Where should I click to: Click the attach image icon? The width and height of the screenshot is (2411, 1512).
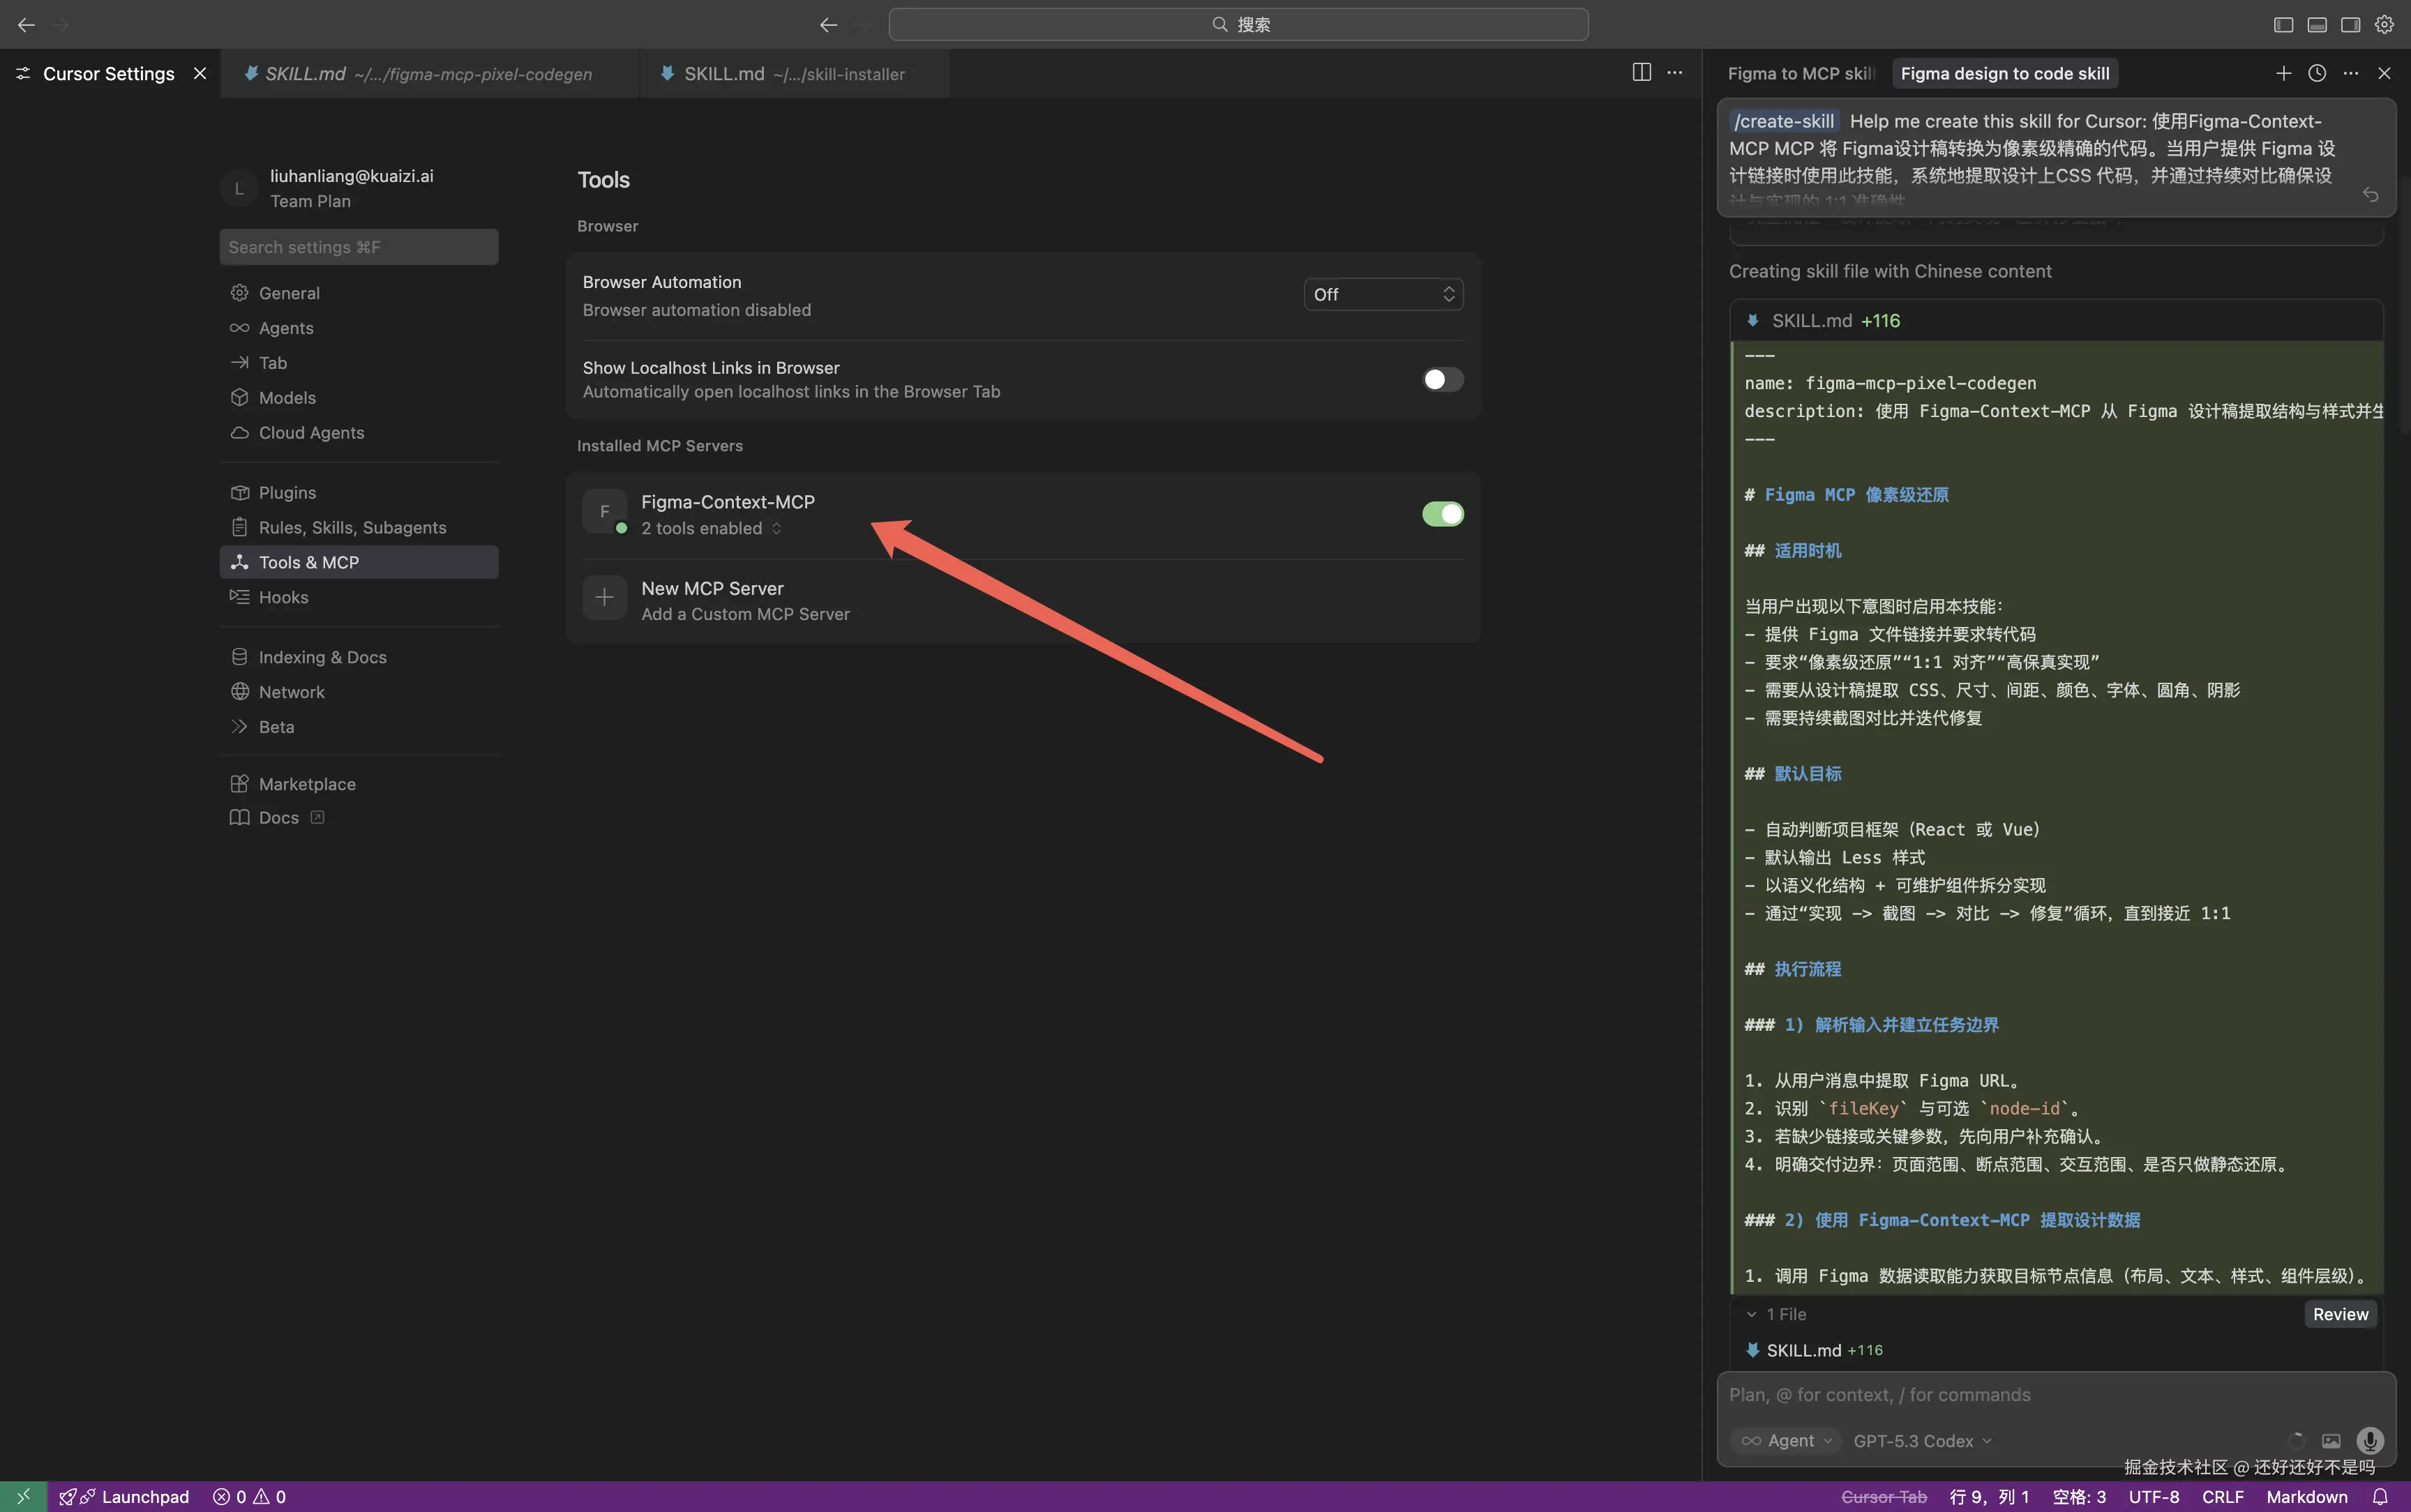coord(2331,1441)
